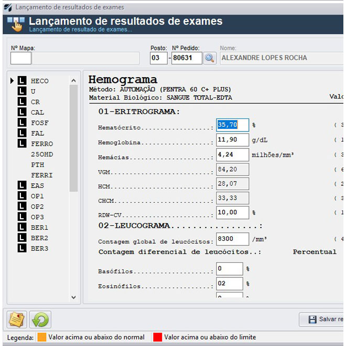Click the L status icon beside OP3
Image resolution: width=346 pixels, height=346 pixels.
[x=22, y=217]
